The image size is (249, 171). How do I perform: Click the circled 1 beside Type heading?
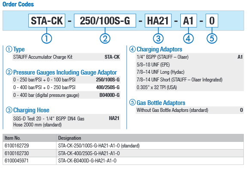point(9,49)
